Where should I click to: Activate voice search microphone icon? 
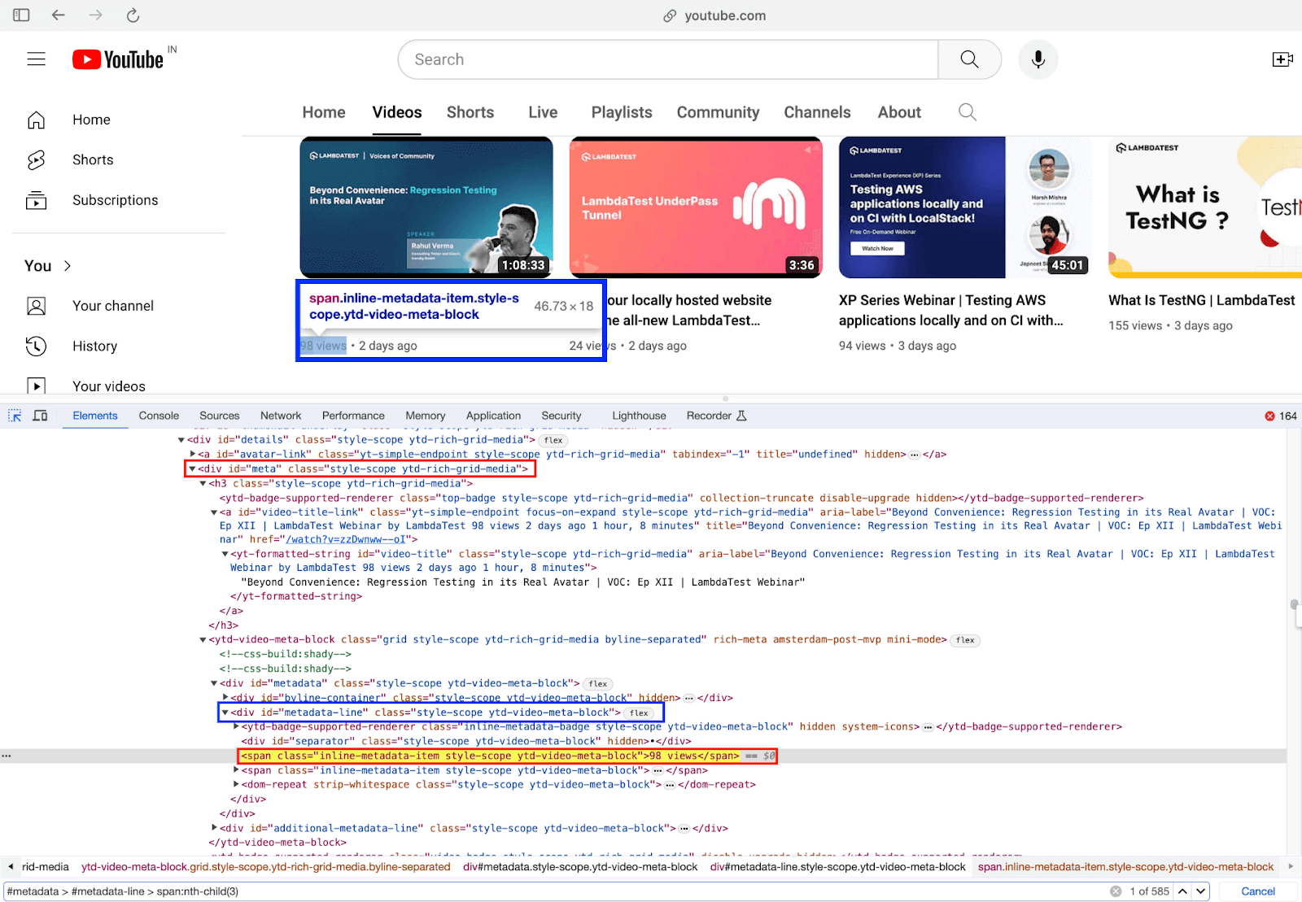tap(1038, 59)
